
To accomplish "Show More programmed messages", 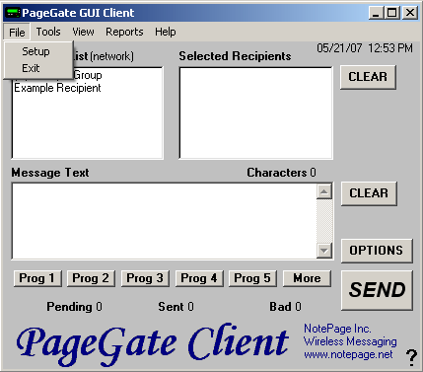I will [307, 278].
